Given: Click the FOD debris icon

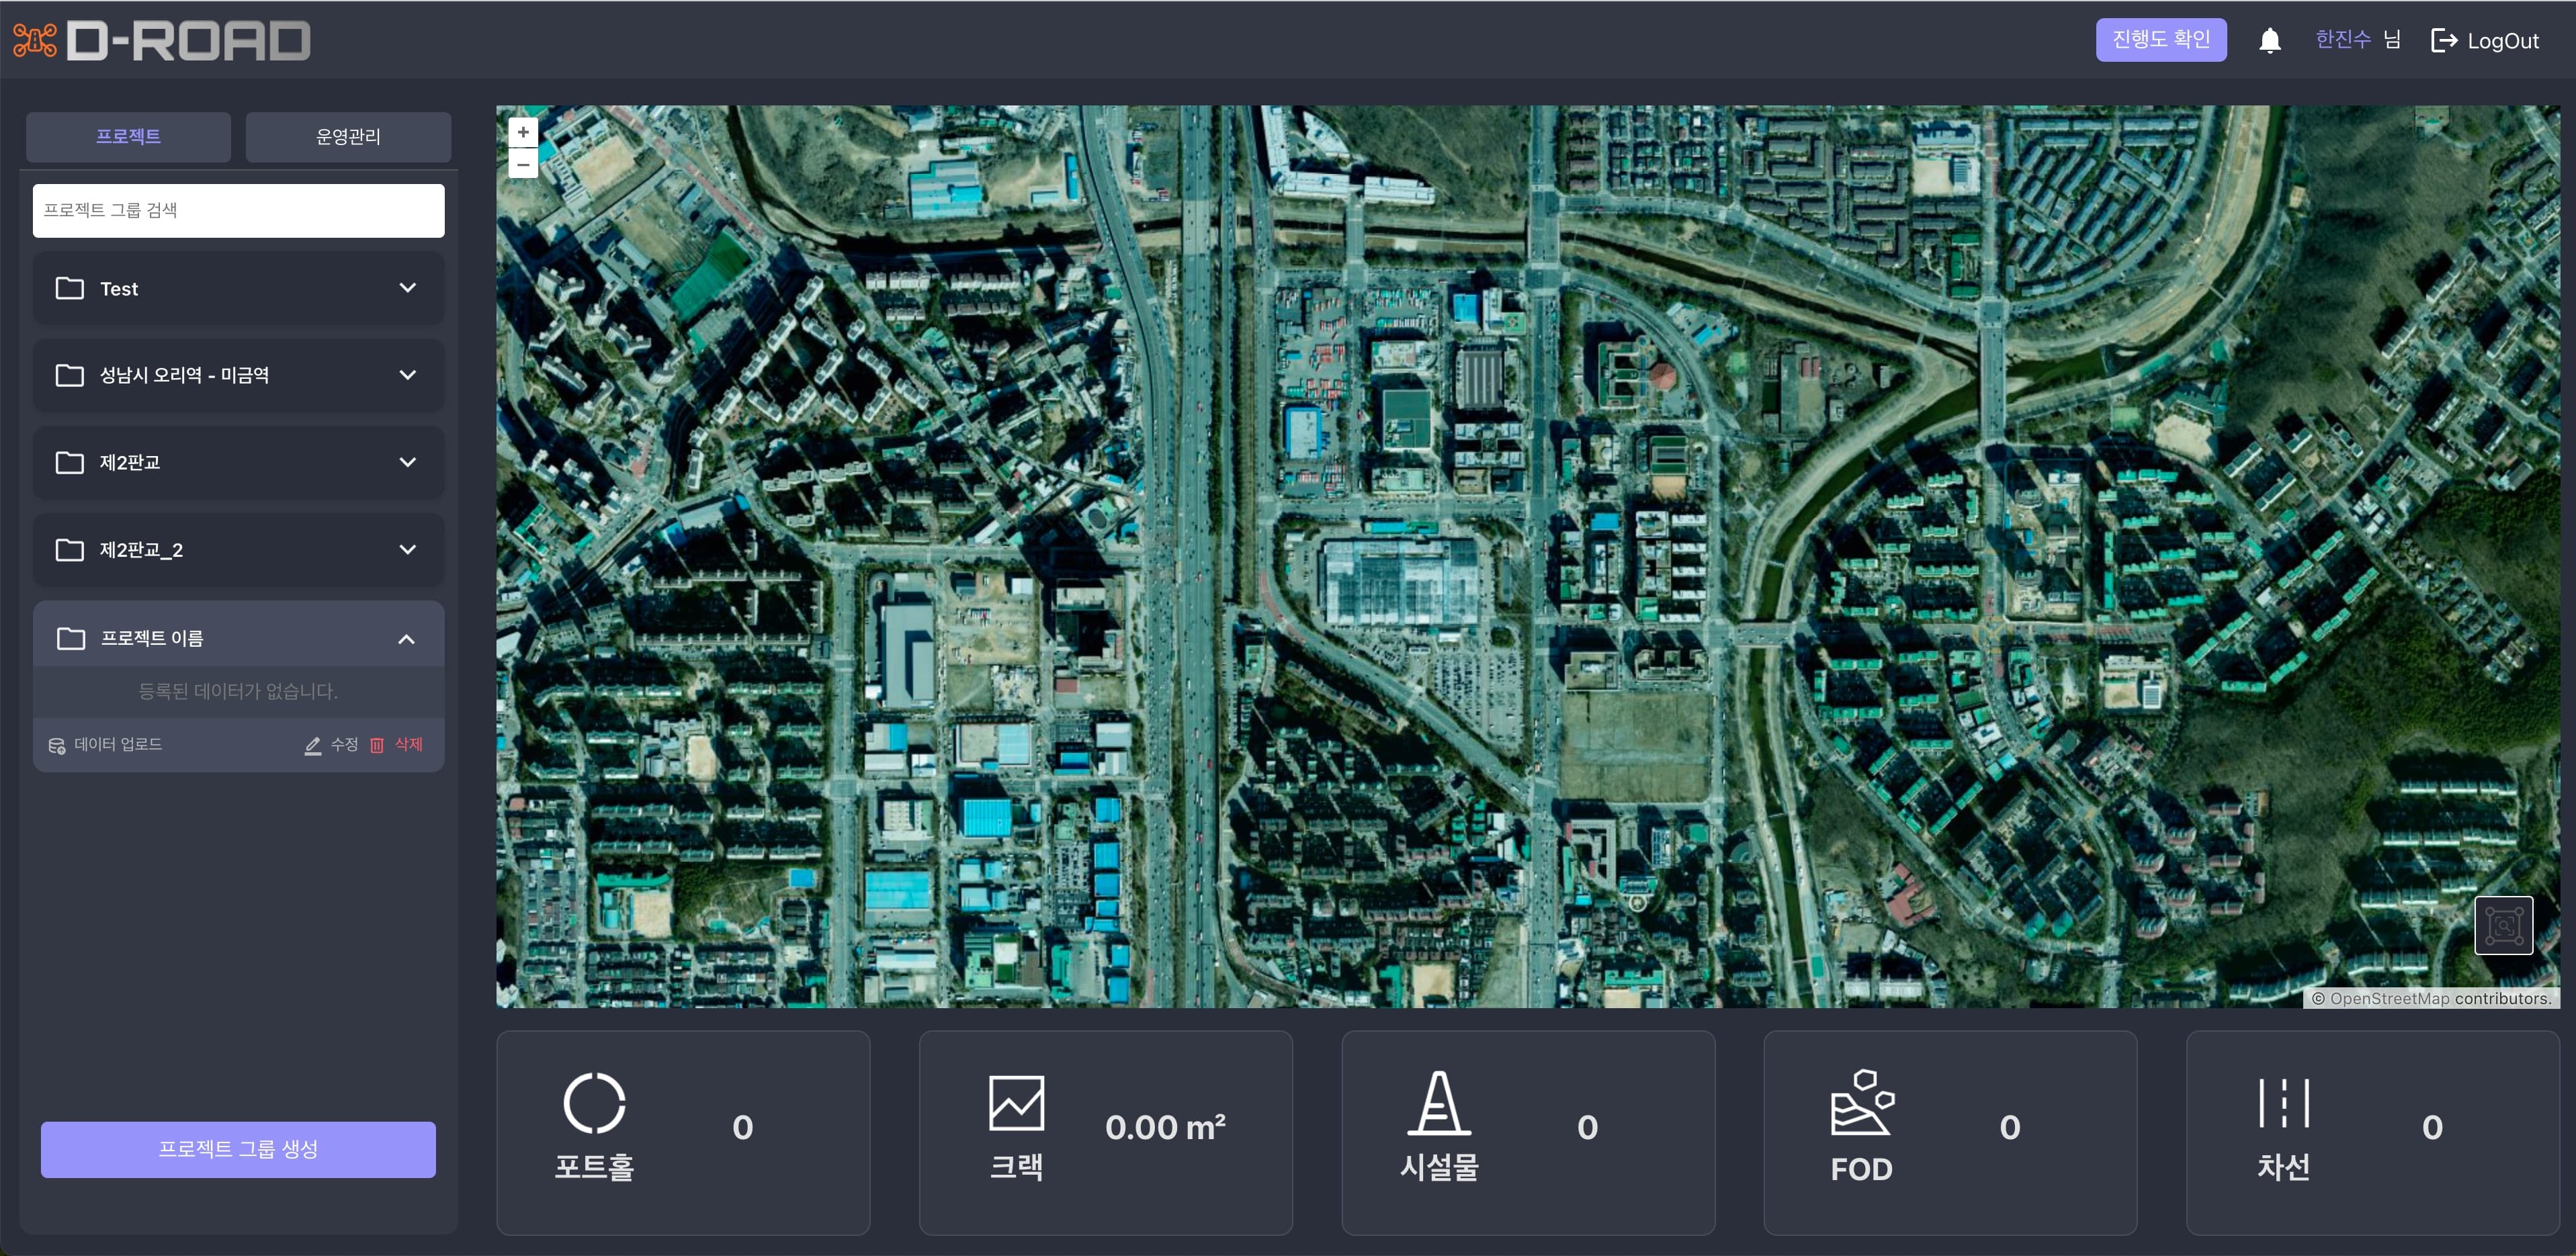Looking at the screenshot, I should click(1862, 1103).
